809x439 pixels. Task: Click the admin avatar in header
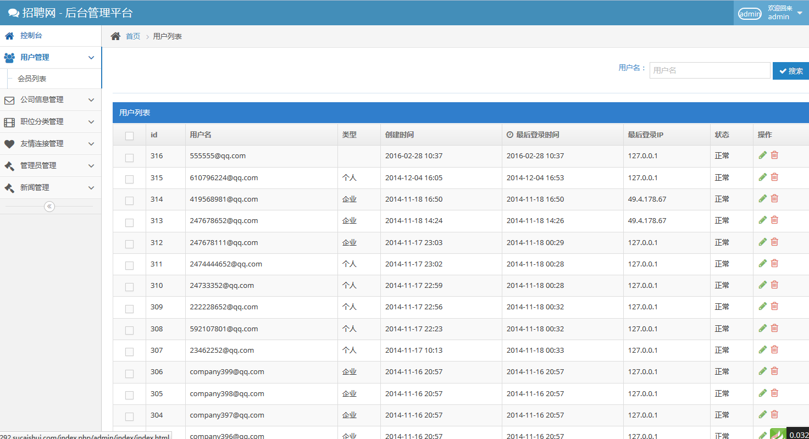click(750, 14)
